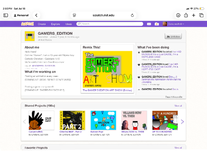Click the account avatar in the navbar

point(165,24)
